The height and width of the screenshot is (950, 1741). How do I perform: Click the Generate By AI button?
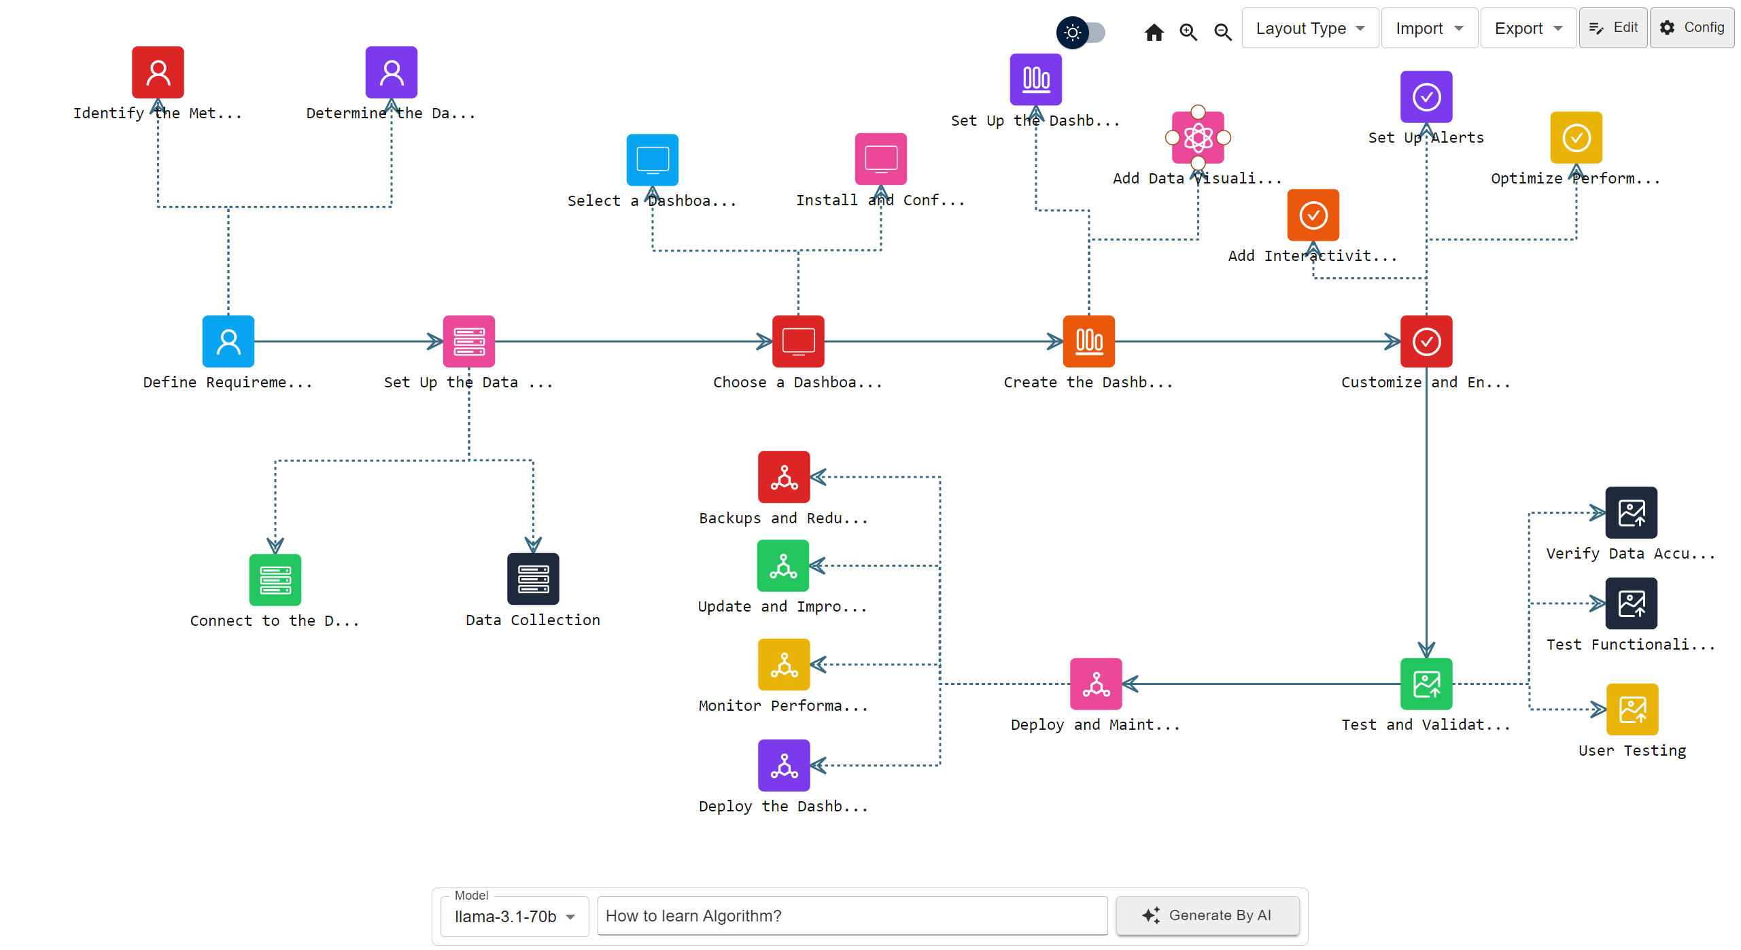click(x=1207, y=915)
